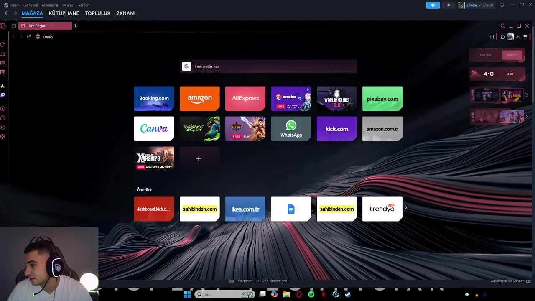The width and height of the screenshot is (535, 301).
Task: Open the 2XNAM profile tab
Action: (x=125, y=13)
